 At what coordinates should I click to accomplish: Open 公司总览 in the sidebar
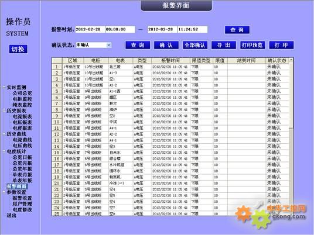[22, 93]
